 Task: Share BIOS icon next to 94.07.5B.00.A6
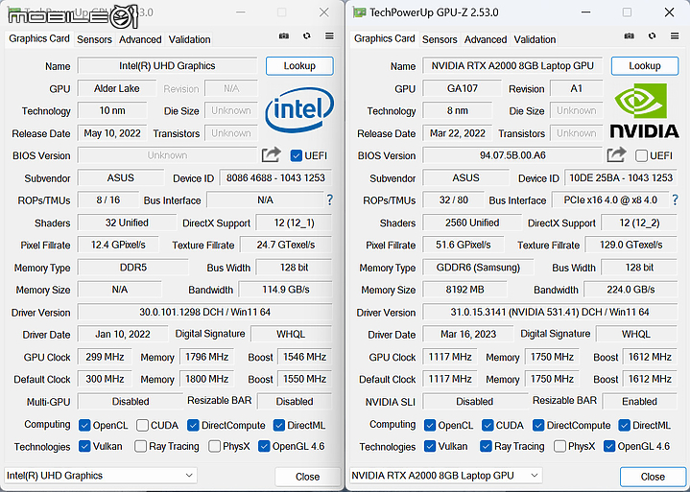tap(616, 154)
